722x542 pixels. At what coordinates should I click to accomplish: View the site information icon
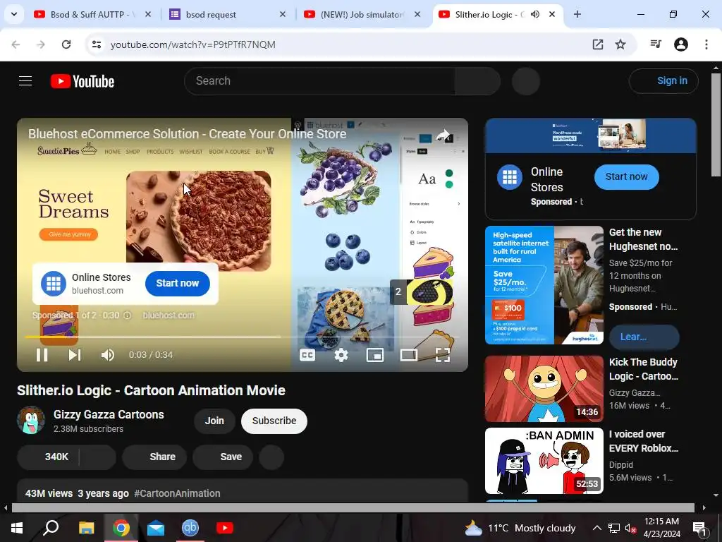click(96, 44)
